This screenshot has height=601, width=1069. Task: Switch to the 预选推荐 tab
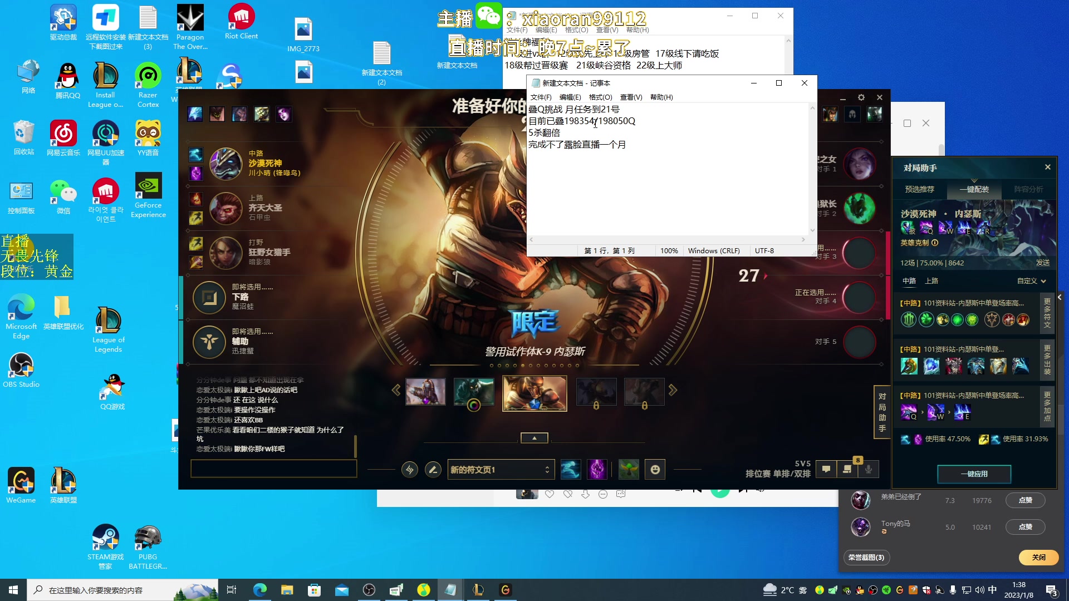pyautogui.click(x=920, y=189)
